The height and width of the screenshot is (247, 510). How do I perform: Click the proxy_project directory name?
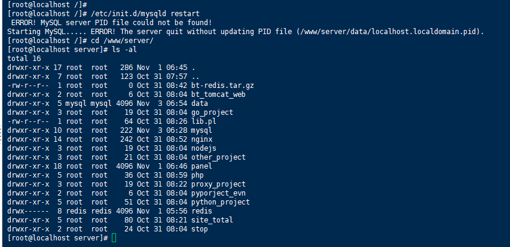click(x=219, y=184)
